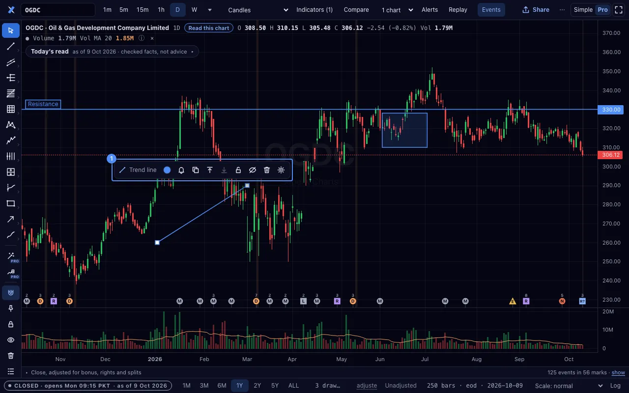
Task: Show all events via the show link
Action: [618, 372]
